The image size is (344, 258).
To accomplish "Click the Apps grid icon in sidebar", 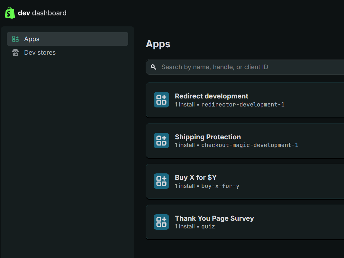I will point(15,39).
